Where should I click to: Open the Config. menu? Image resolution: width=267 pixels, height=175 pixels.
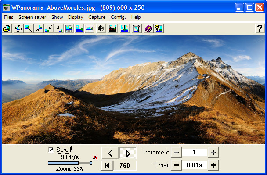pos(118,17)
